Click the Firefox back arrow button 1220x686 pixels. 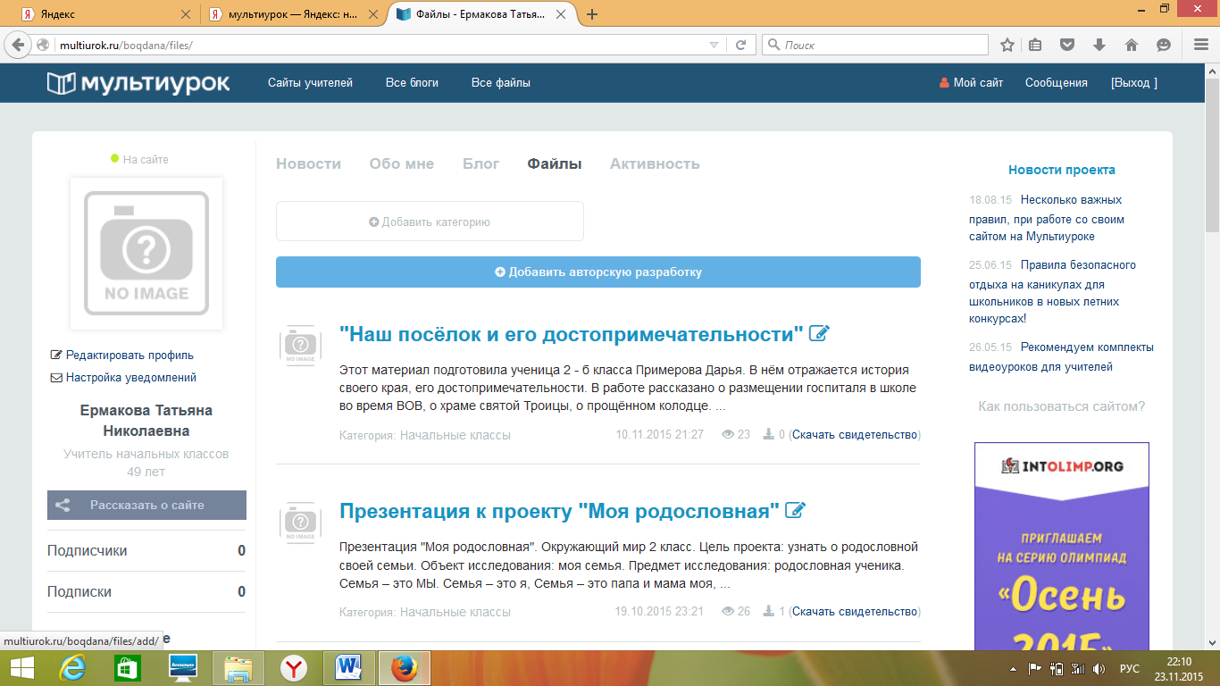[x=17, y=45]
